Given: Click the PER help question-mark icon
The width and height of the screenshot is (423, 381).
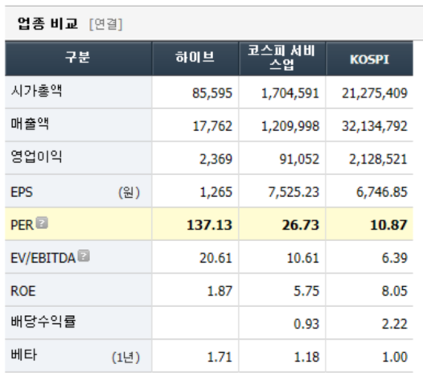Looking at the screenshot, I should (42, 223).
